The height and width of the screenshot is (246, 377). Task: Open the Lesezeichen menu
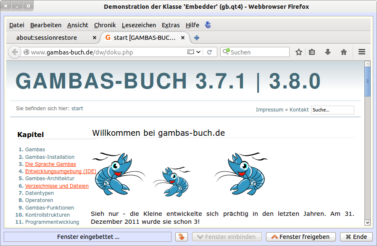pos(139,25)
